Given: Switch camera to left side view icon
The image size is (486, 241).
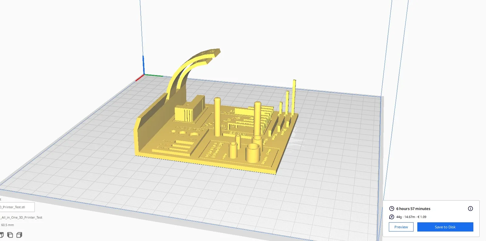Looking at the screenshot, I should point(10,235).
